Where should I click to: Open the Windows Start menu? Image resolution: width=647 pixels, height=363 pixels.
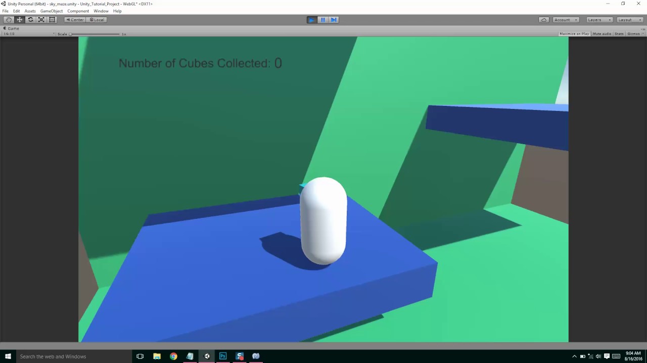[8, 356]
